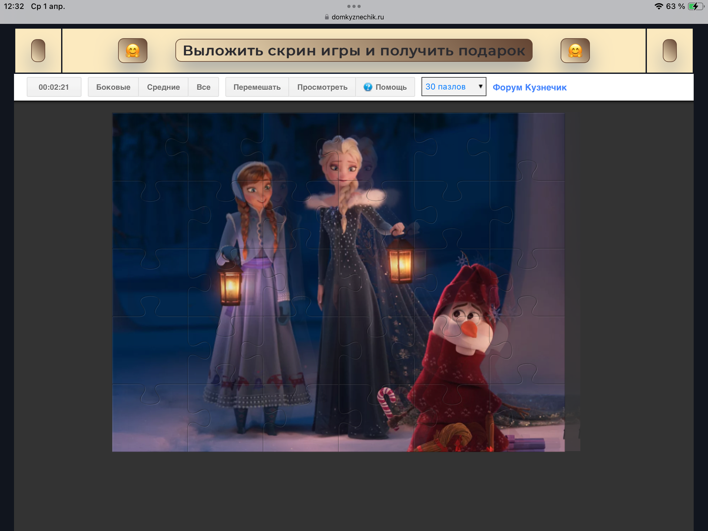Tap the battery status icon

coord(695,6)
